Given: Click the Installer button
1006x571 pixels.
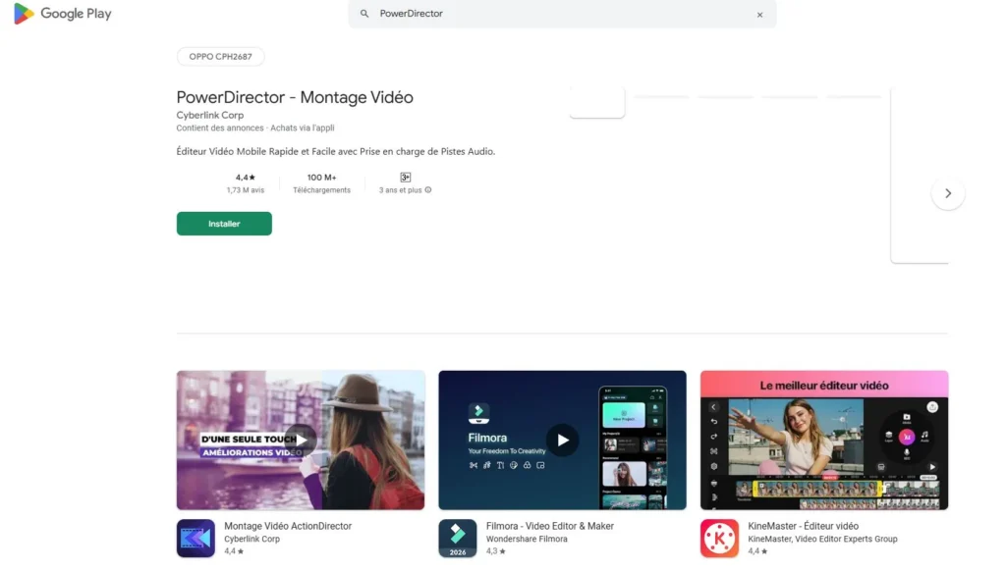Looking at the screenshot, I should [x=224, y=223].
